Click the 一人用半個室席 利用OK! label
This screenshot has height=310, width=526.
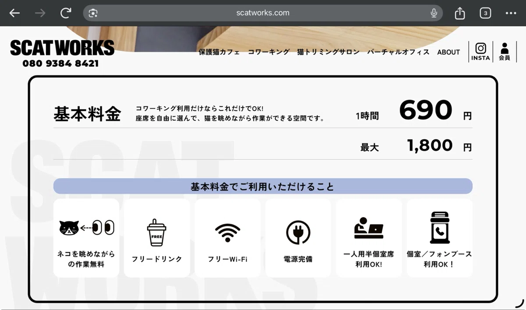pyautogui.click(x=369, y=259)
